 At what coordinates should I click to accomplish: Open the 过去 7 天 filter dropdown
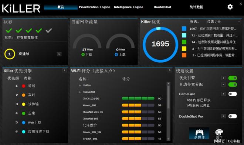click(x=223, y=22)
